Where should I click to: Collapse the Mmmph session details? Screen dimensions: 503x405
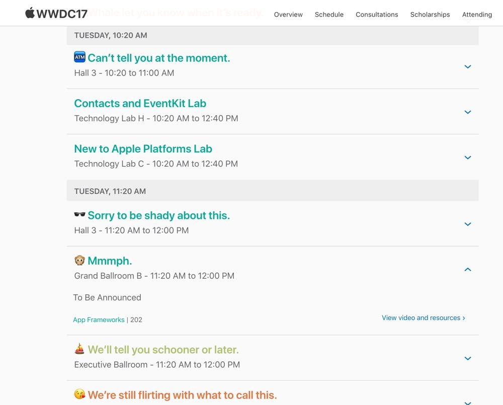point(468,270)
